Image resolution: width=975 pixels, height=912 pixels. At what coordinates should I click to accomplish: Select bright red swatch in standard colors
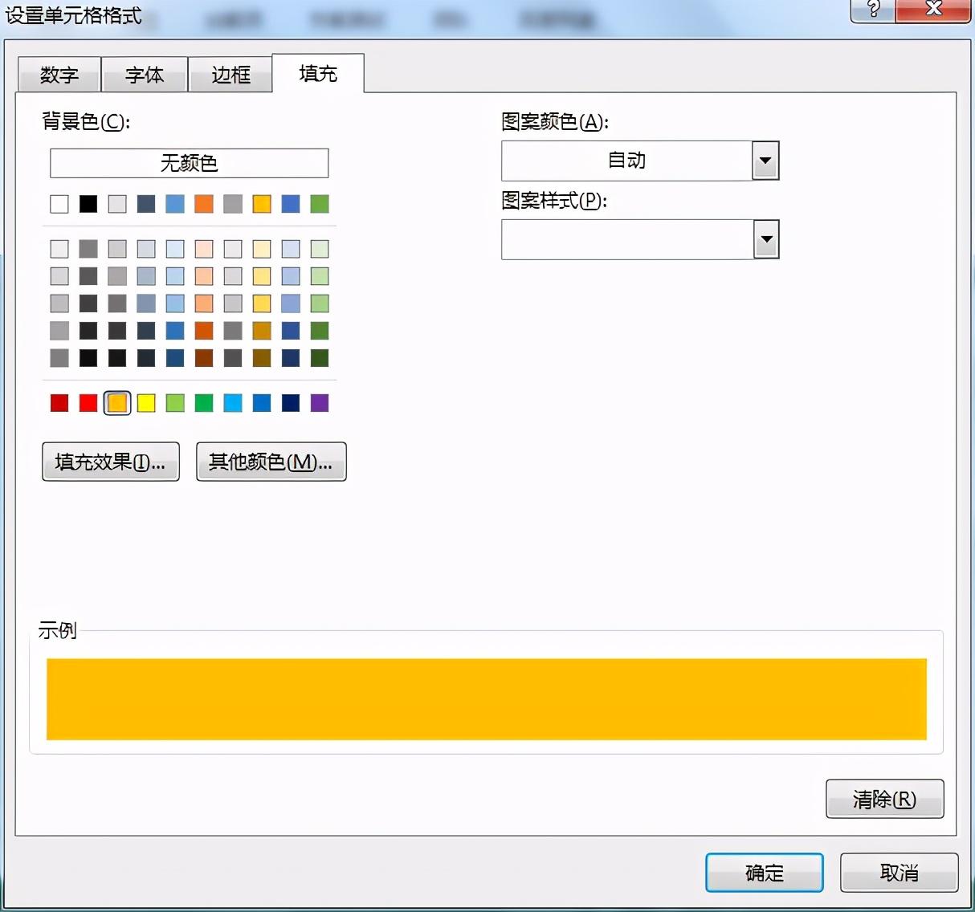click(88, 403)
